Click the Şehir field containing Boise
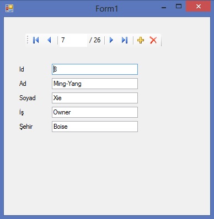This screenshot has width=214, height=219. point(95,127)
